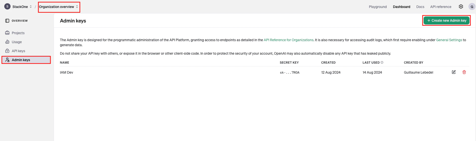Click the CREATED BY column header
The image size is (476, 141).
(414, 63)
